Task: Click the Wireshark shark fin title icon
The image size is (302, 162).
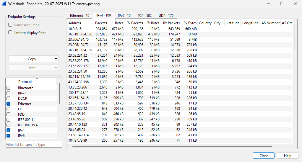Action: [4, 4]
